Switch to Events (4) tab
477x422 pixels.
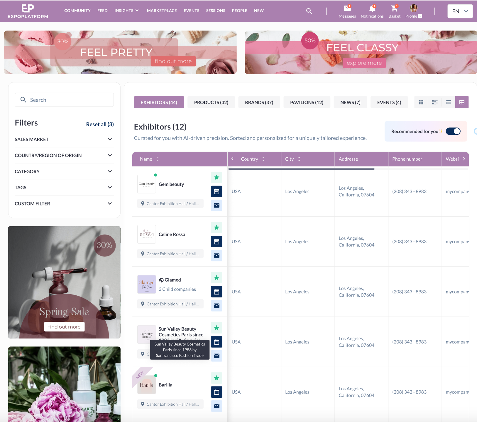(x=389, y=102)
